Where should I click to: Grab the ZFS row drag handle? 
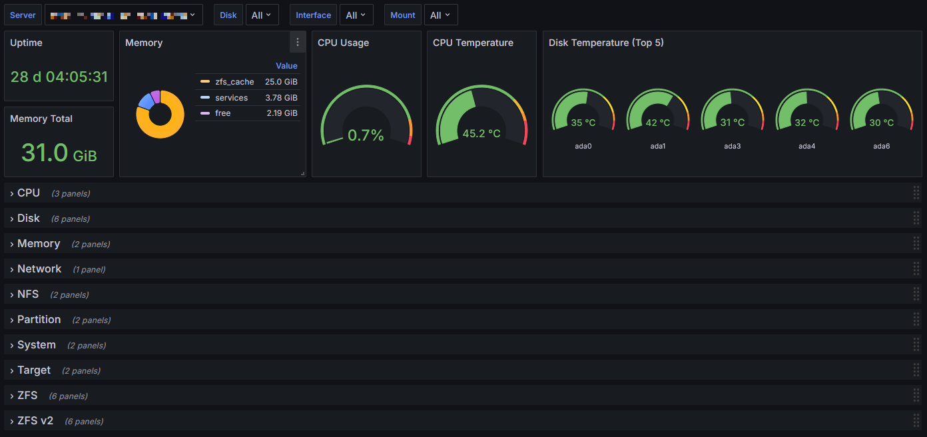click(916, 395)
